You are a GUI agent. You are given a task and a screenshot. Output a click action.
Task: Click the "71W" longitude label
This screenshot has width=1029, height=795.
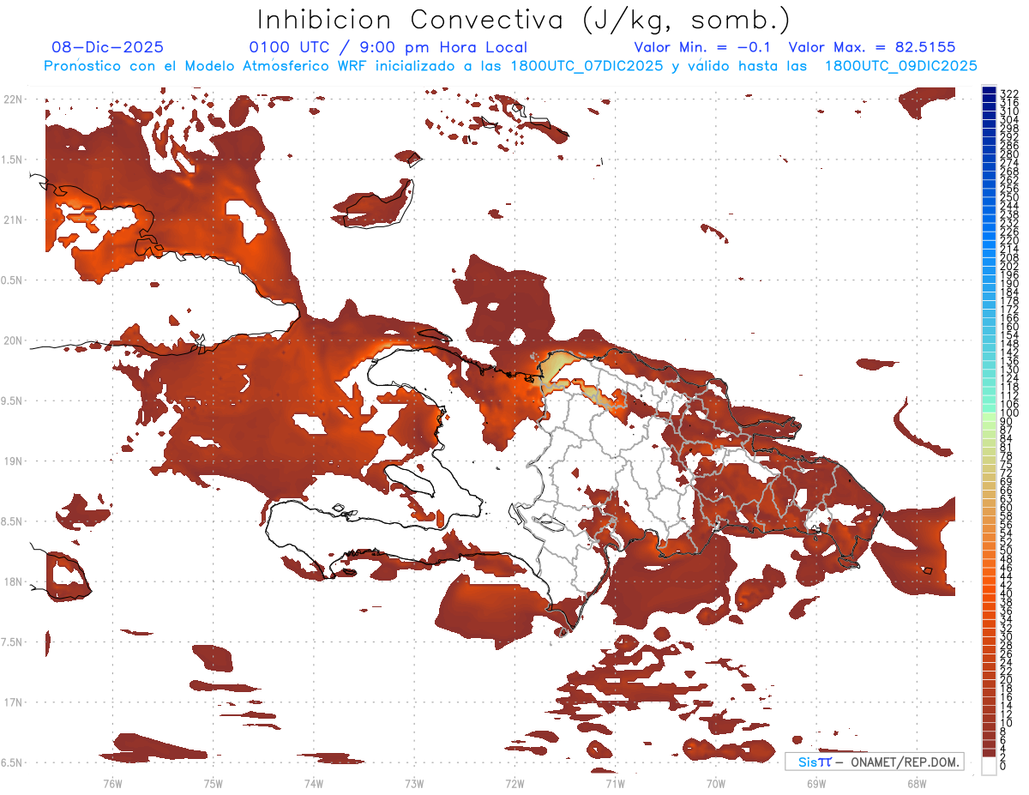tap(615, 783)
